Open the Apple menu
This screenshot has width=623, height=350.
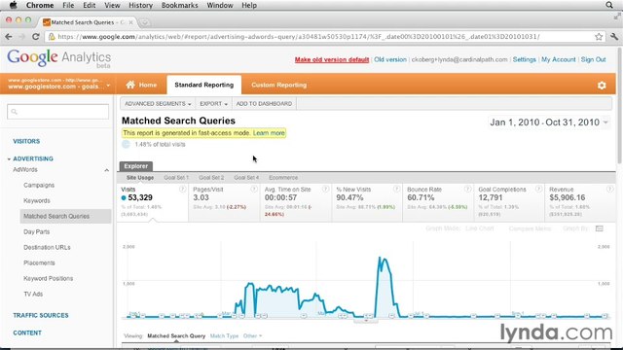pos(13,5)
